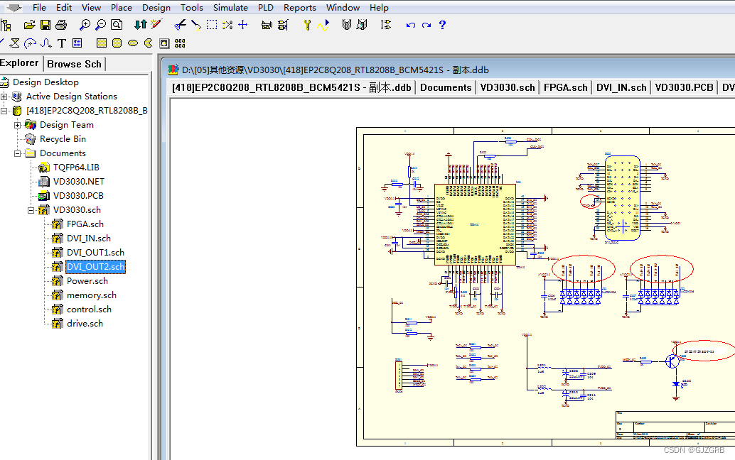Select the Place Text tool
The width and height of the screenshot is (735, 460).
coord(61,43)
